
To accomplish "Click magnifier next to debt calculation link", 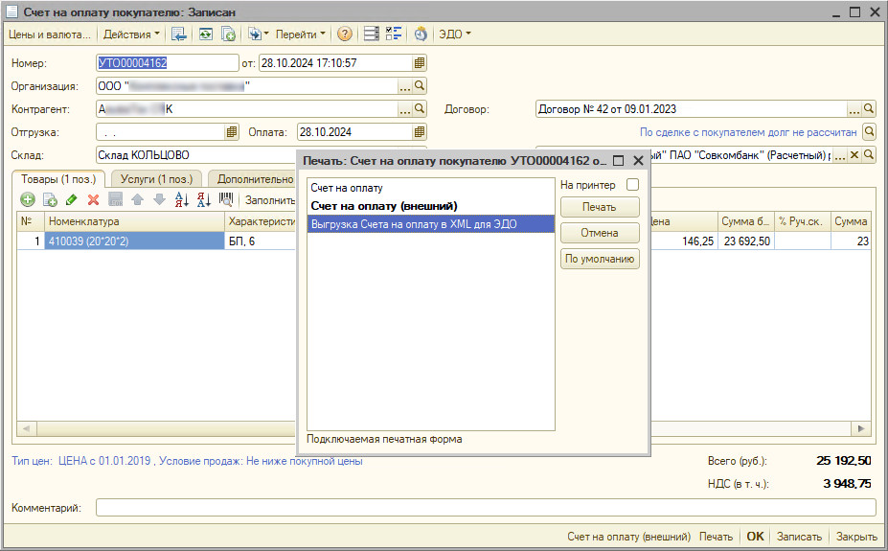I will [869, 132].
